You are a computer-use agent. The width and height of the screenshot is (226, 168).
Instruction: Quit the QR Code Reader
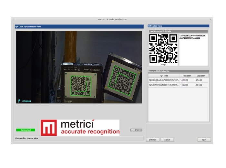[x=204, y=140]
